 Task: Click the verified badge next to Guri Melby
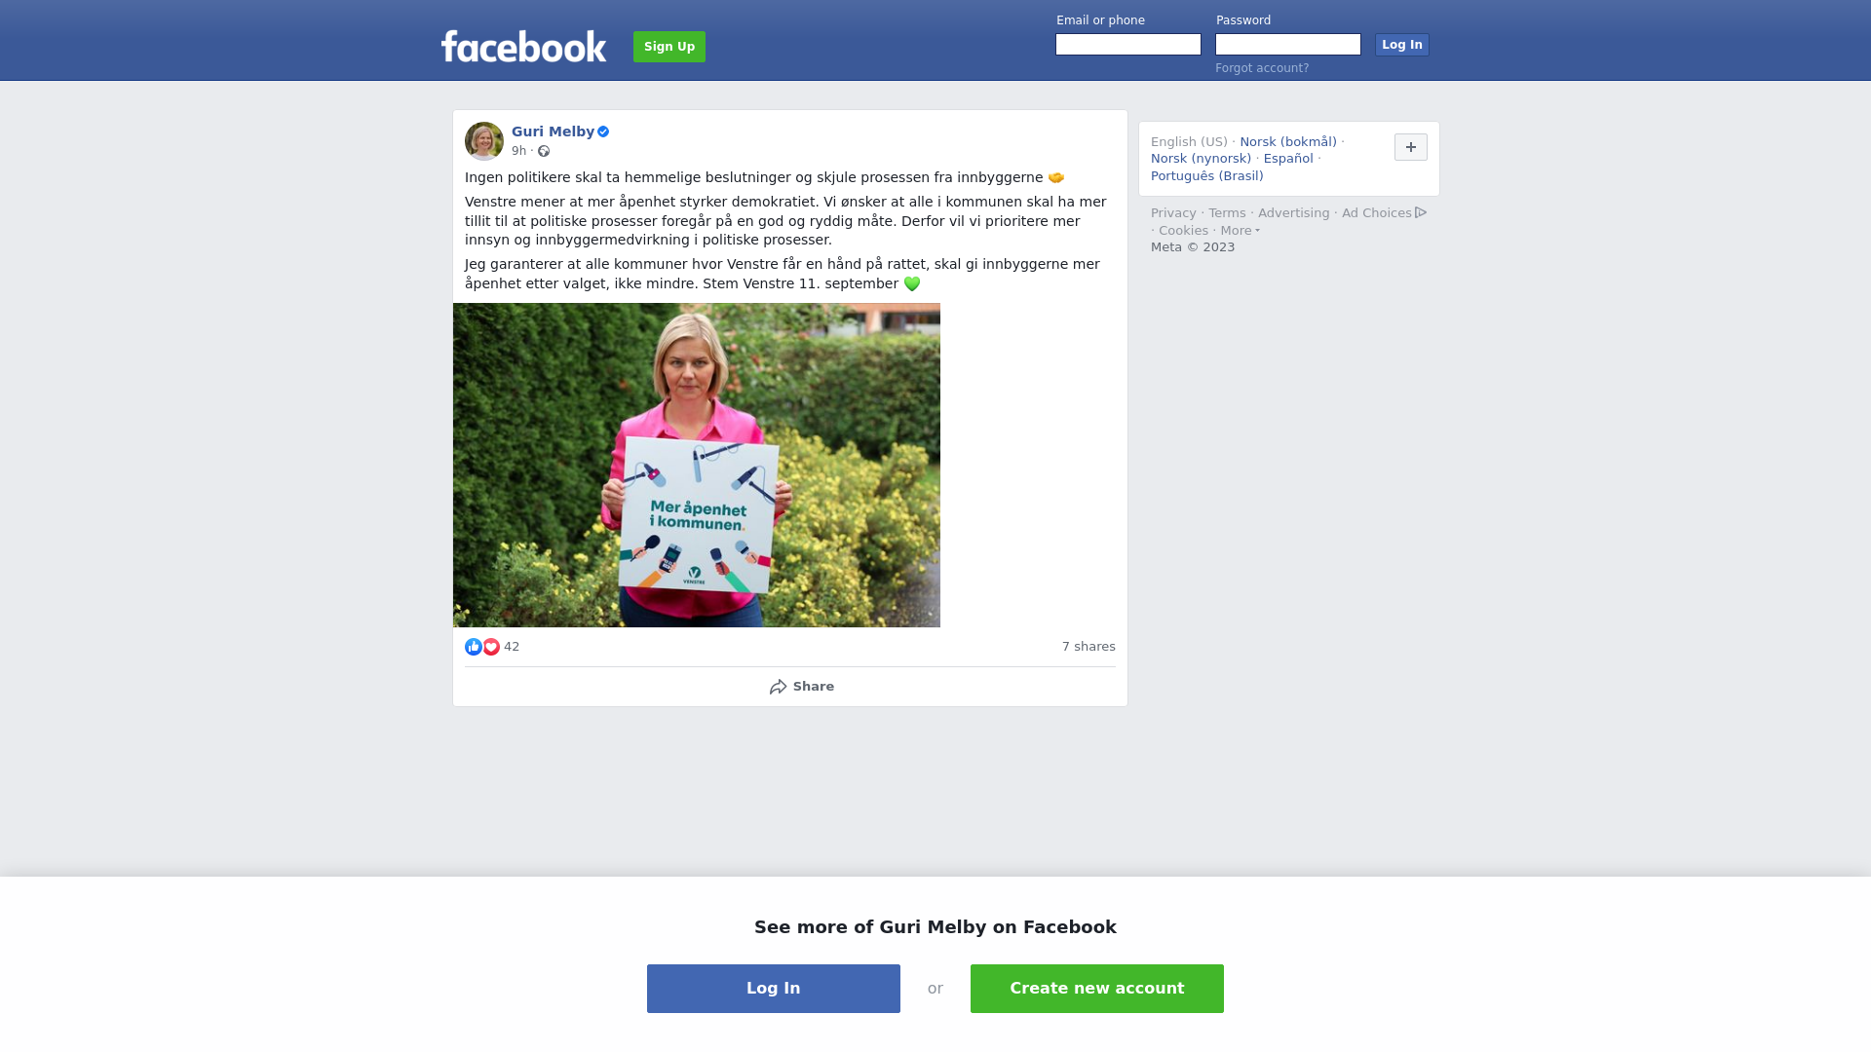(603, 131)
